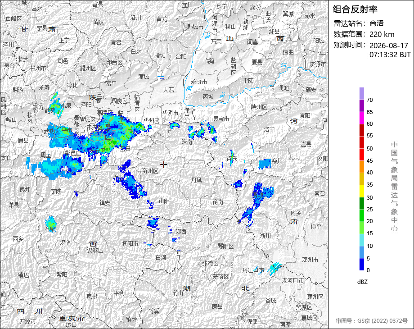The height and width of the screenshot is (329, 414).
Task: Pick the dark blue 0 dBZ legend swatch
Action: click(x=362, y=264)
